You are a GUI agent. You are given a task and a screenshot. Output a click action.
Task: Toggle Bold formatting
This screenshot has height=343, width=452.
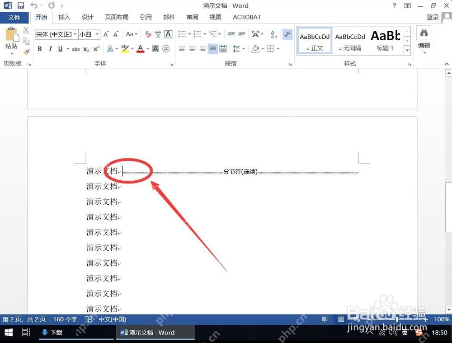point(40,49)
